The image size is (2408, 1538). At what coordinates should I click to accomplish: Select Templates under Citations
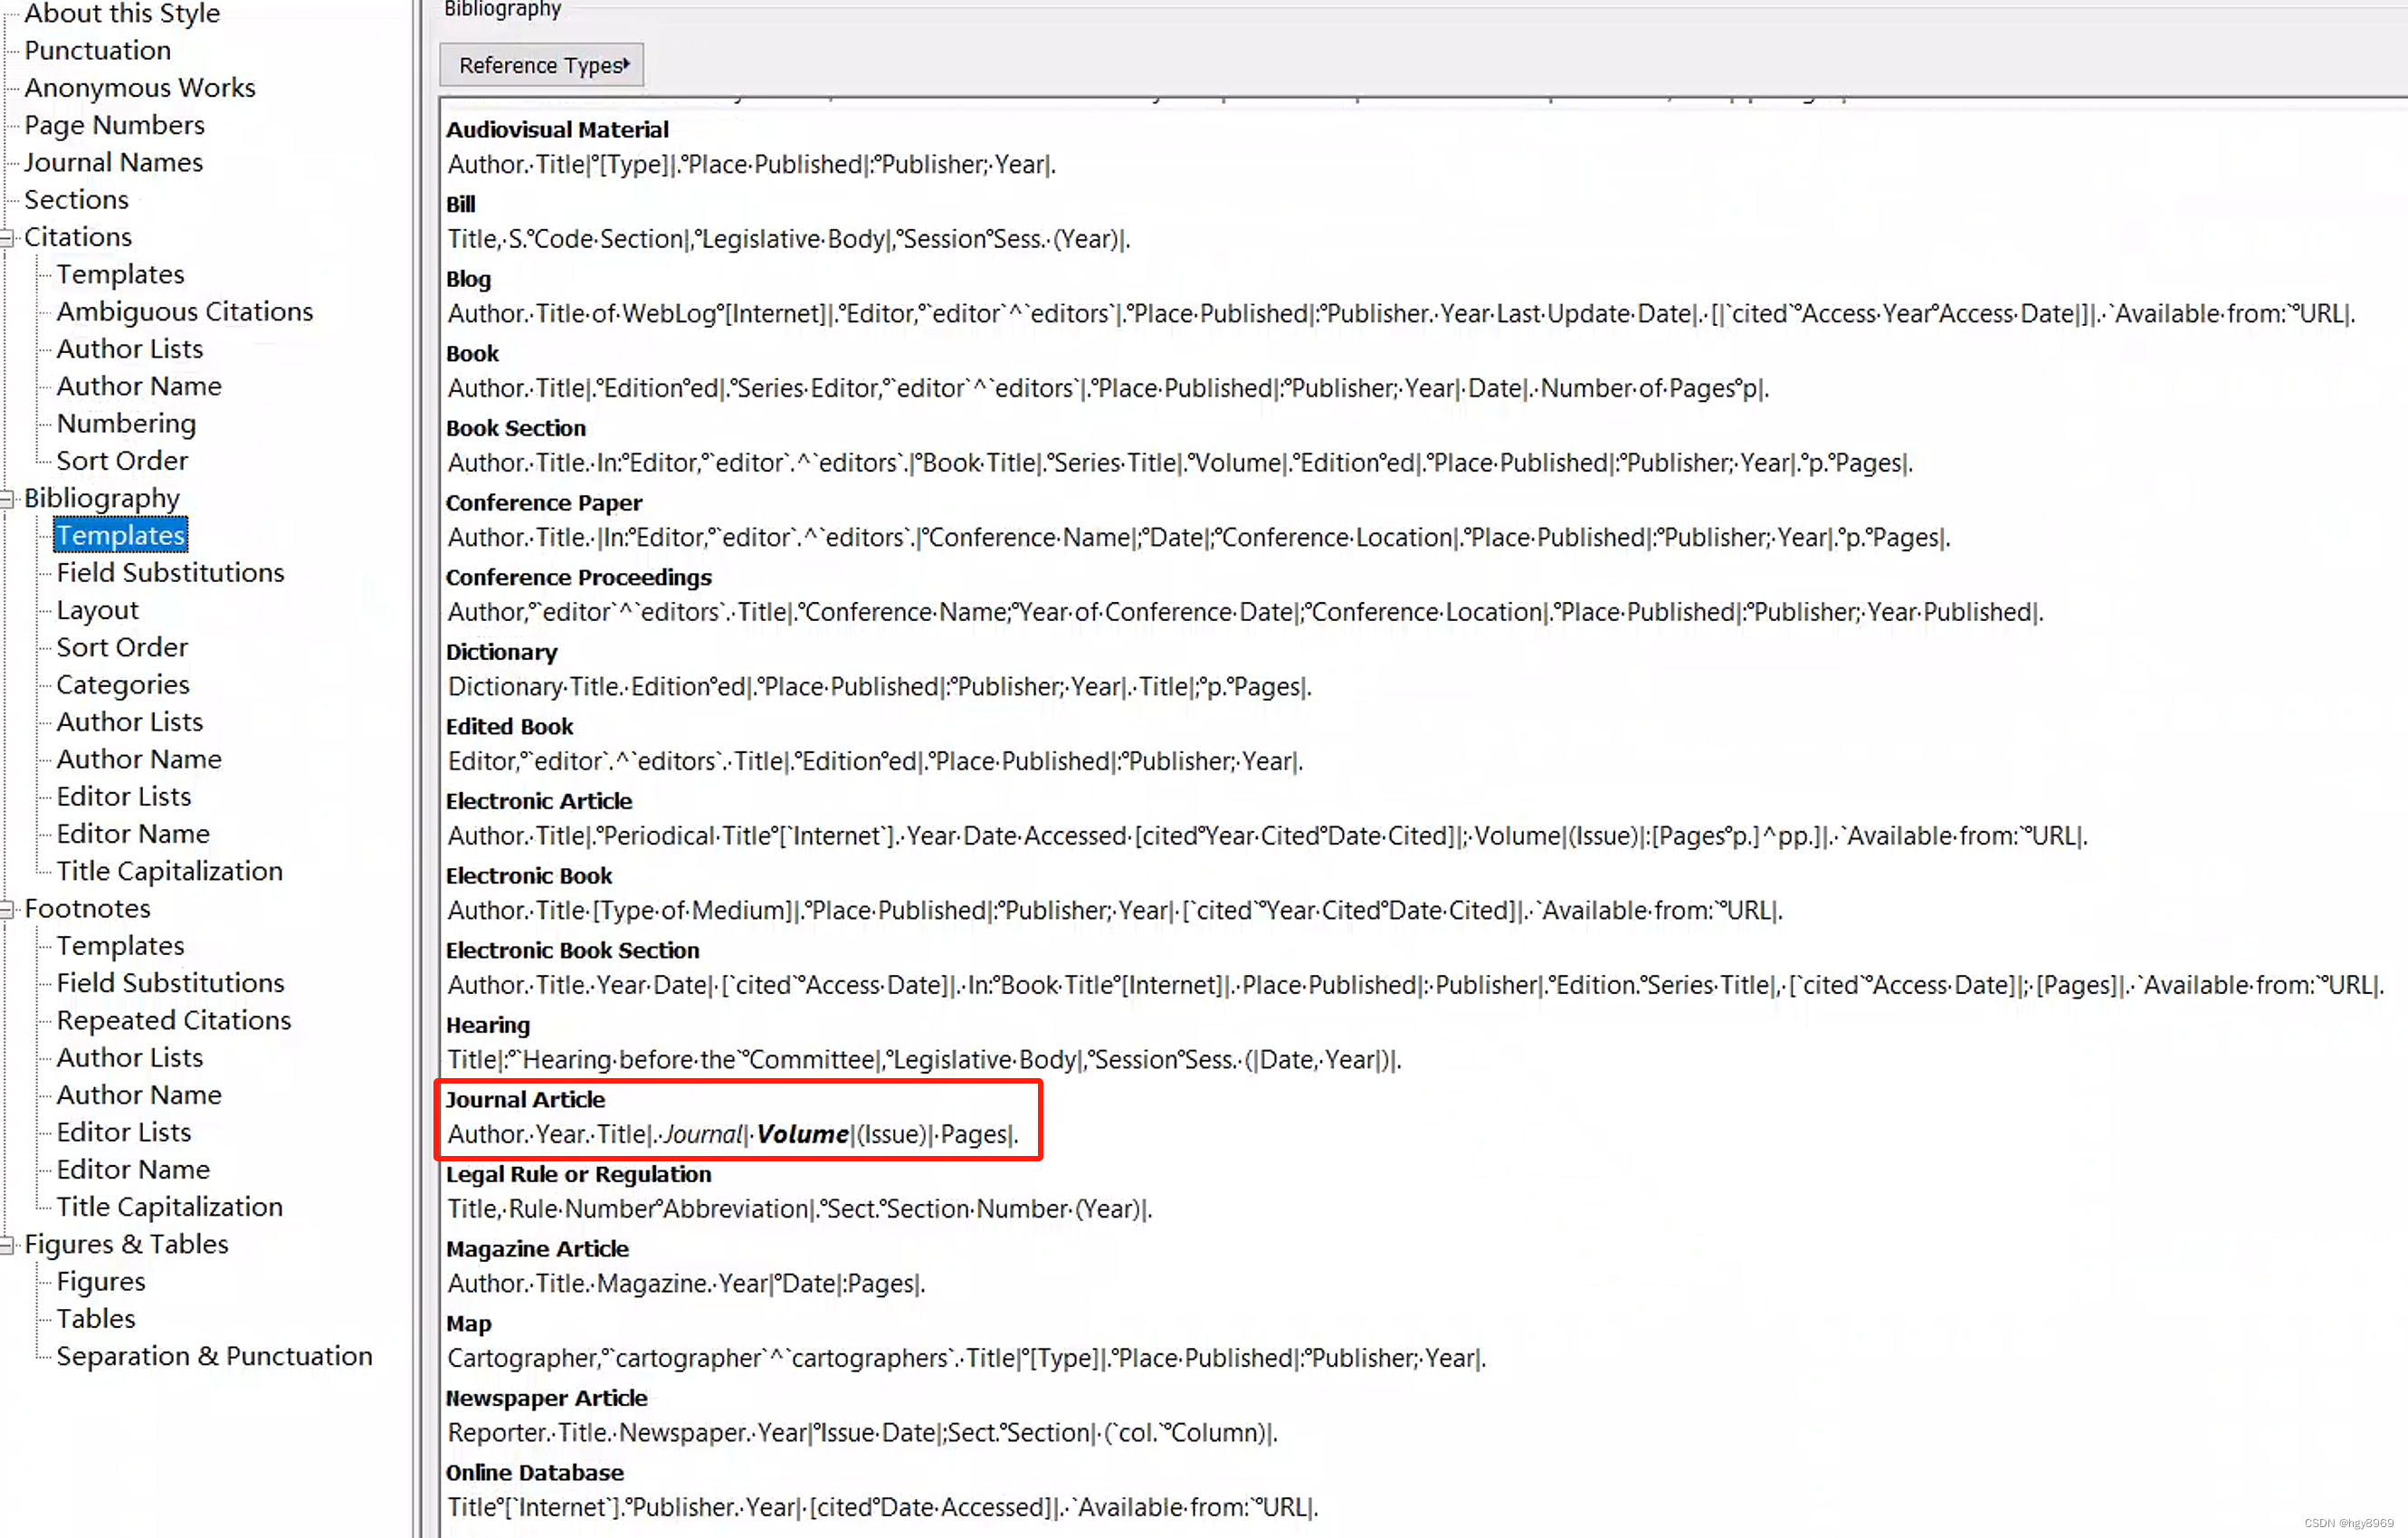point(119,272)
